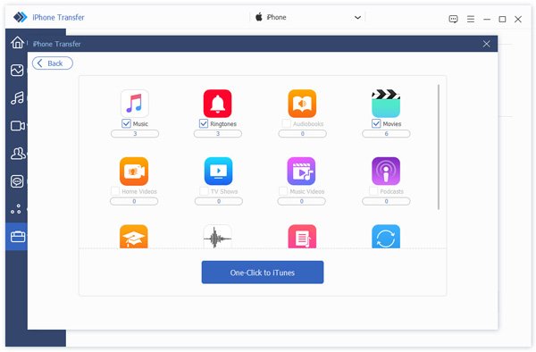Open the Music section in sidebar
The height and width of the screenshot is (352, 536).
pyautogui.click(x=17, y=98)
